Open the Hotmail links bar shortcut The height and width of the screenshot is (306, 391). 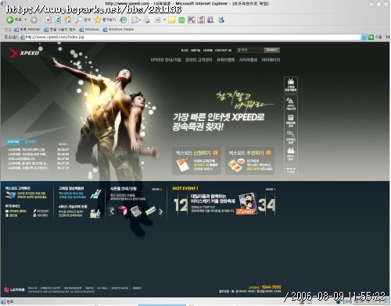pos(27,30)
